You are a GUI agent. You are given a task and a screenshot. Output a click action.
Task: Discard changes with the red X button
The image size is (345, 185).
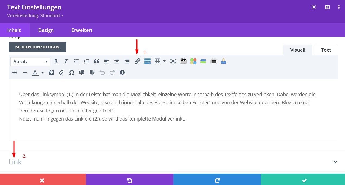[43, 179]
